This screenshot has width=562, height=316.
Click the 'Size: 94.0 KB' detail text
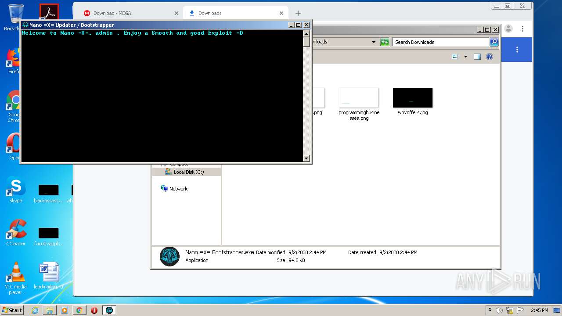coord(291,260)
